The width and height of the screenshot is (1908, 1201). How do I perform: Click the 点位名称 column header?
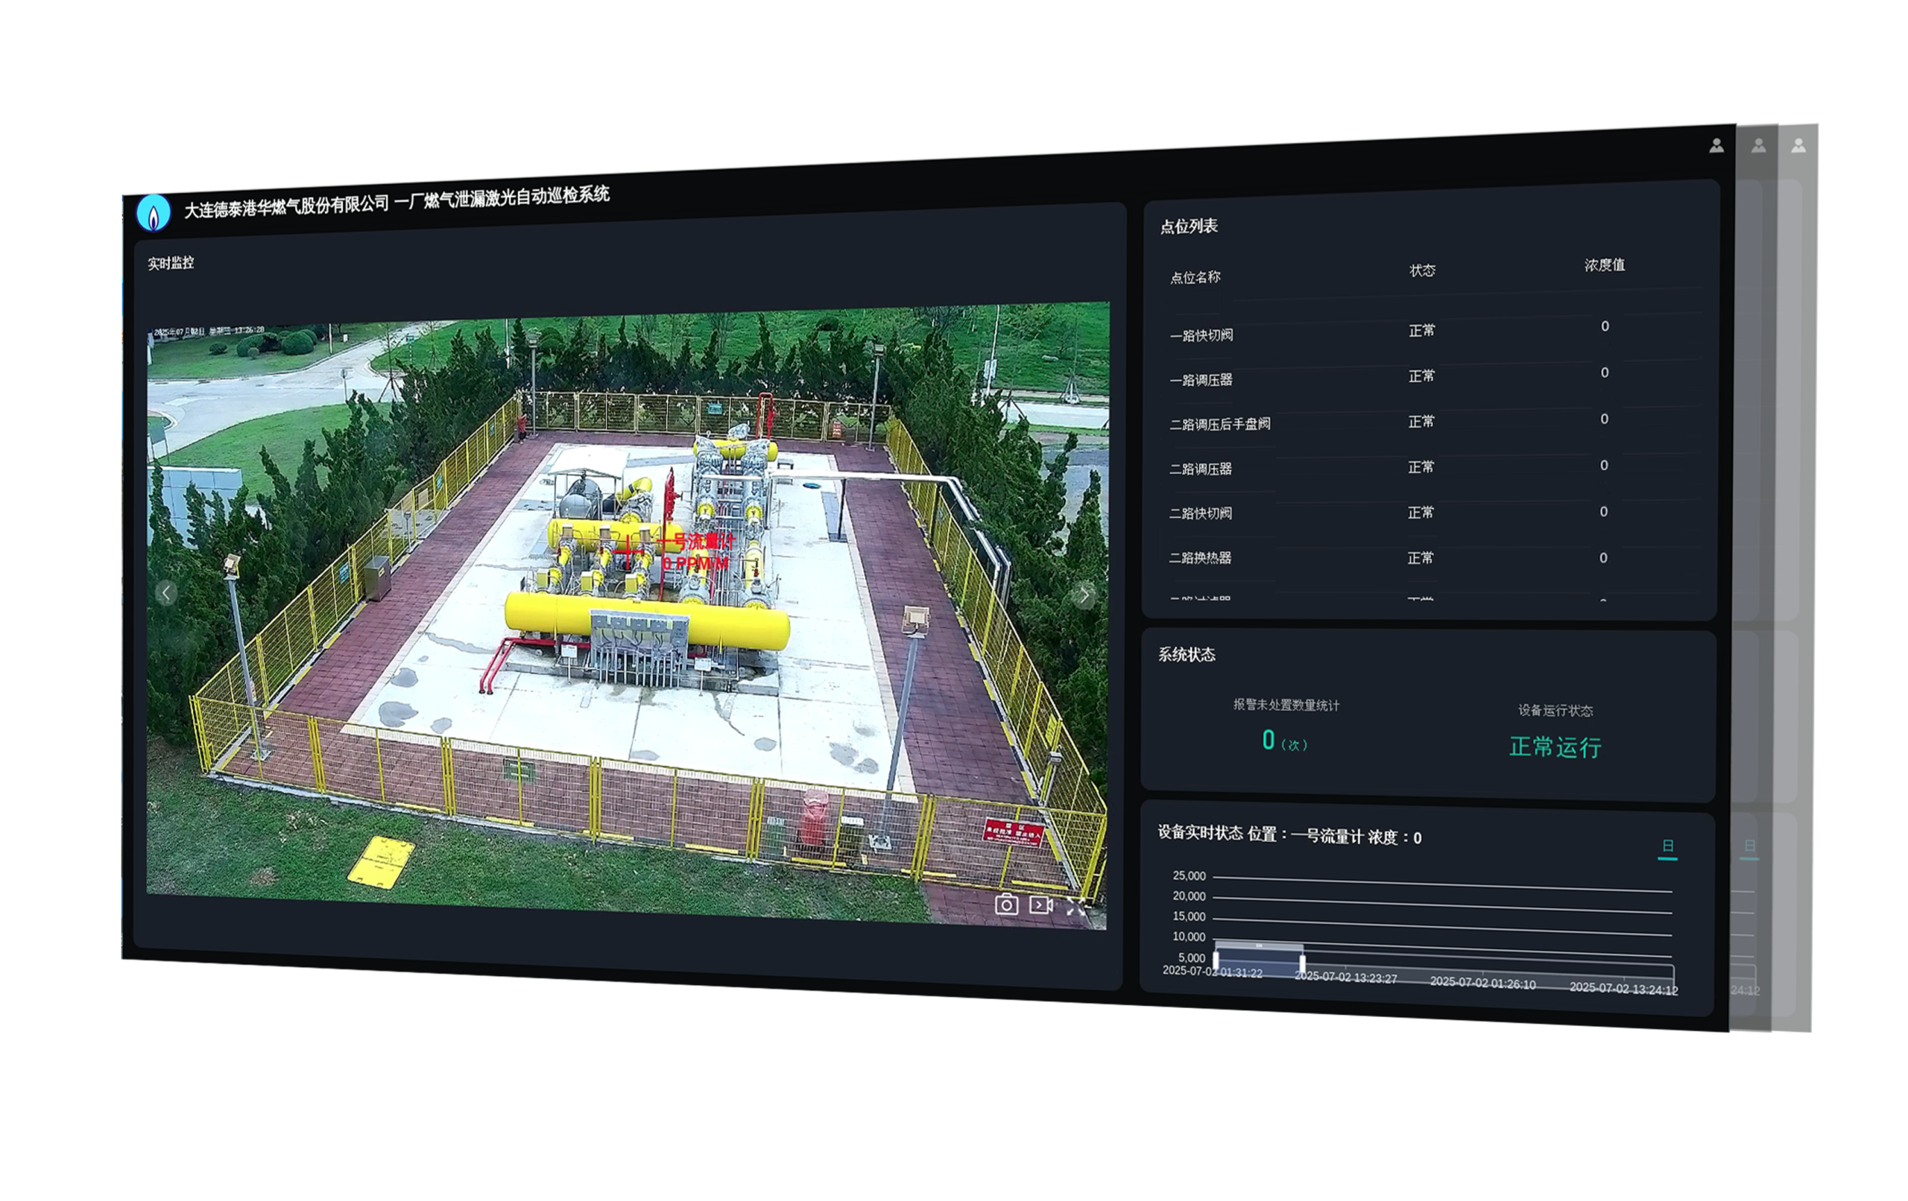pos(1195,277)
